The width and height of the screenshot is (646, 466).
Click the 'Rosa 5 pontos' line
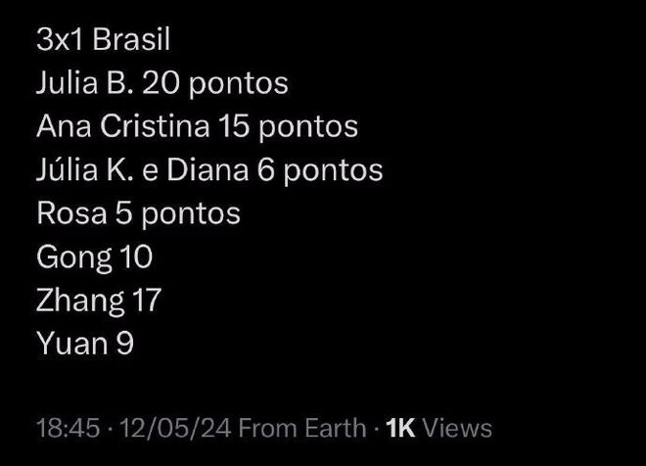(138, 213)
